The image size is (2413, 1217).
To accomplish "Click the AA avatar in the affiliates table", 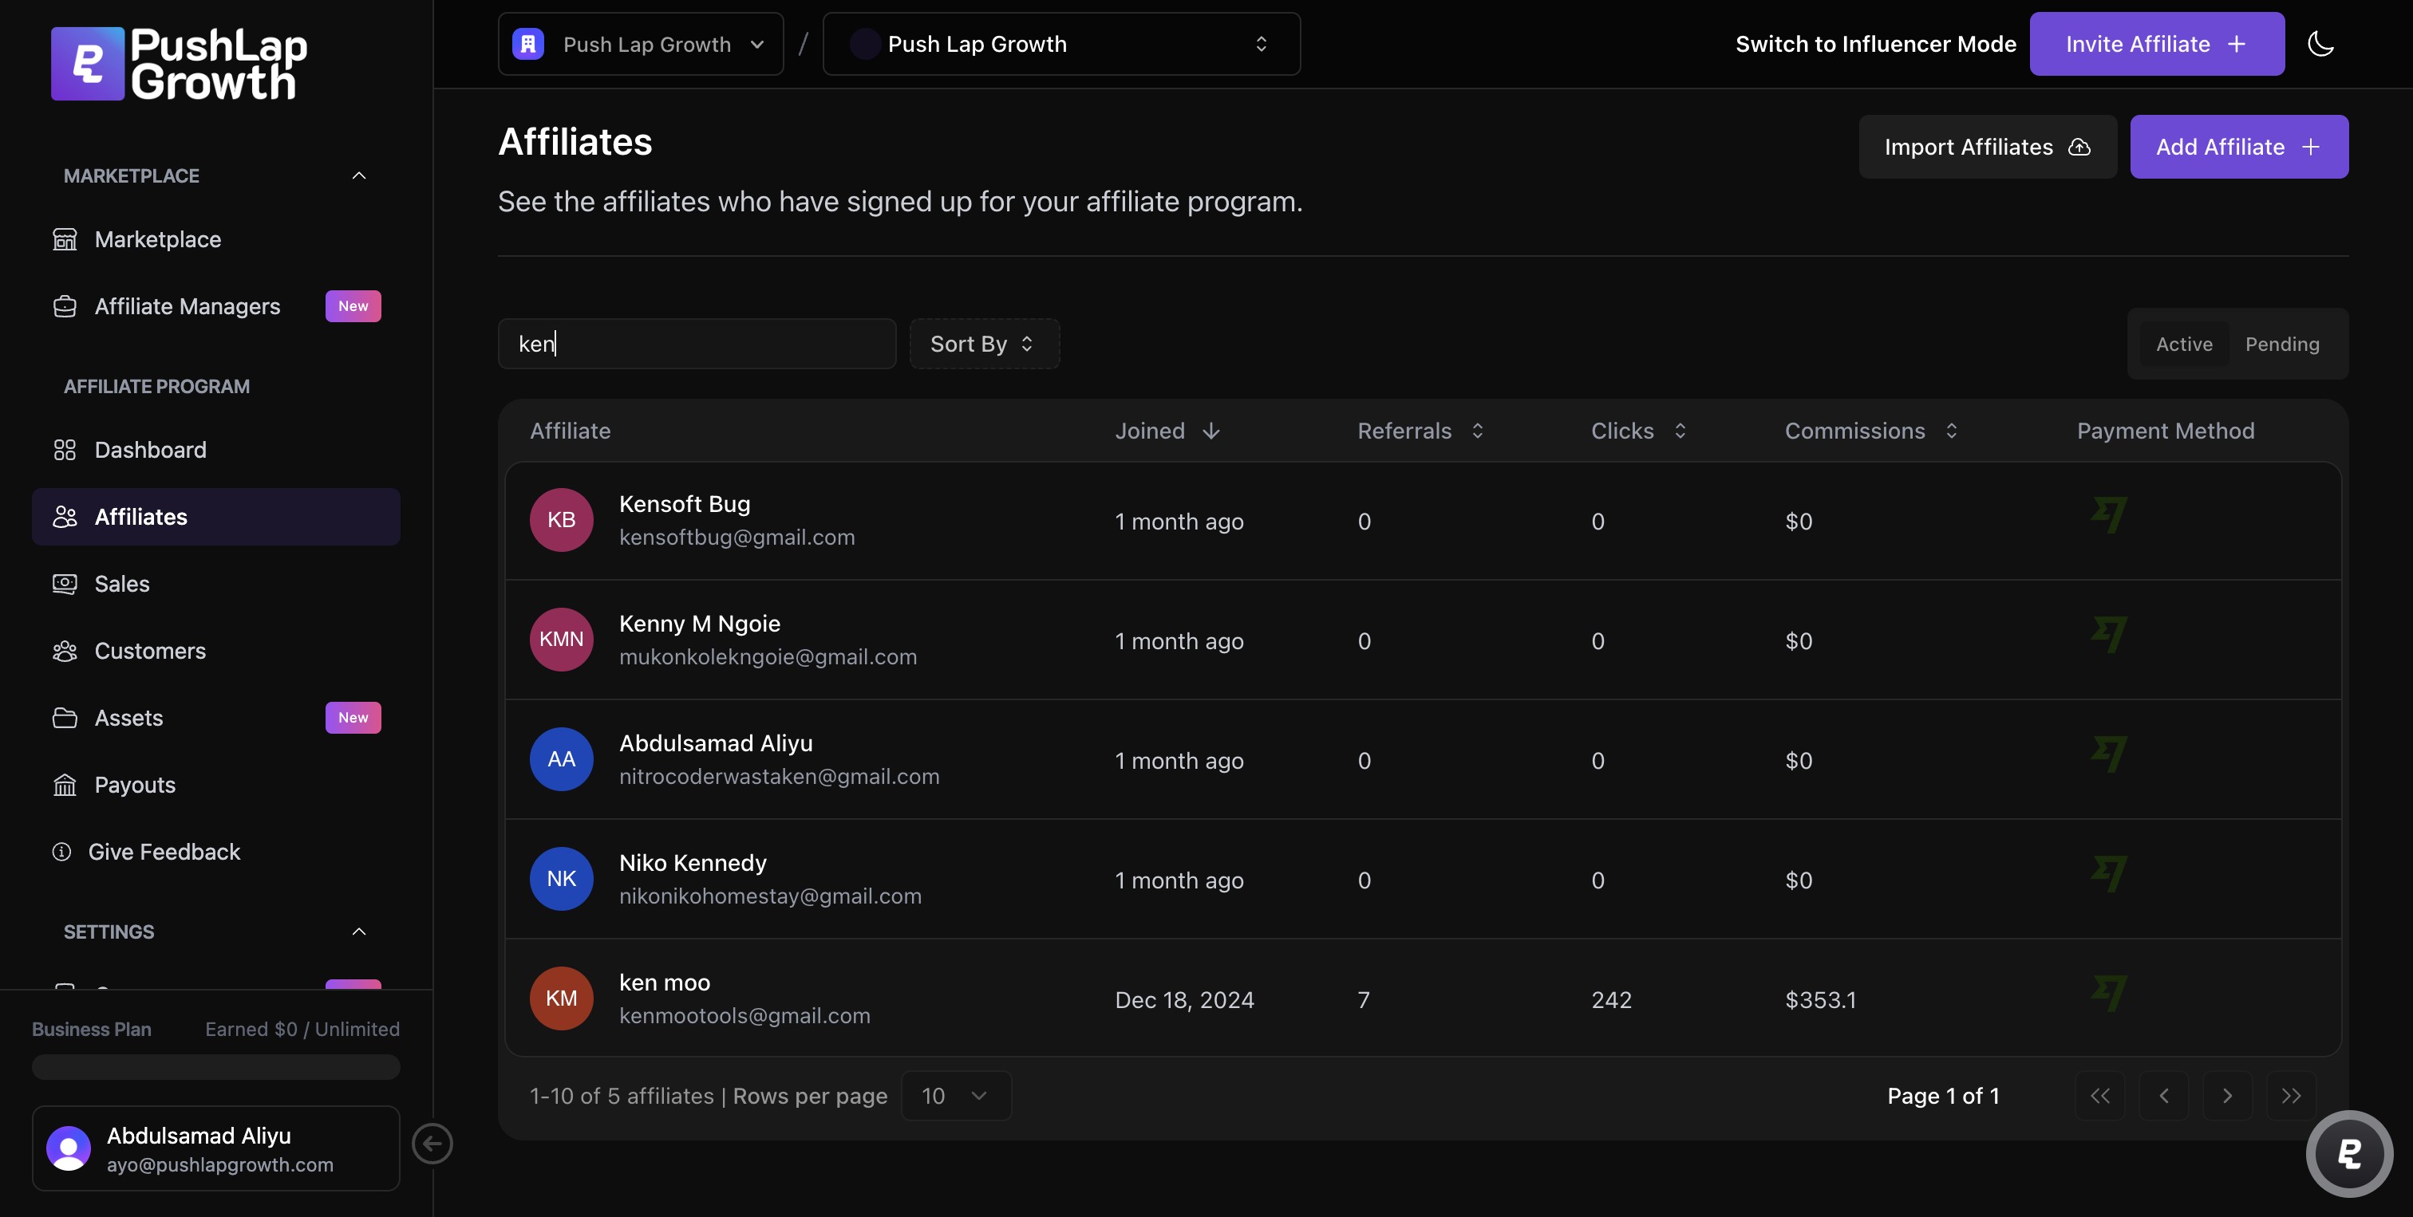I will pyautogui.click(x=561, y=759).
